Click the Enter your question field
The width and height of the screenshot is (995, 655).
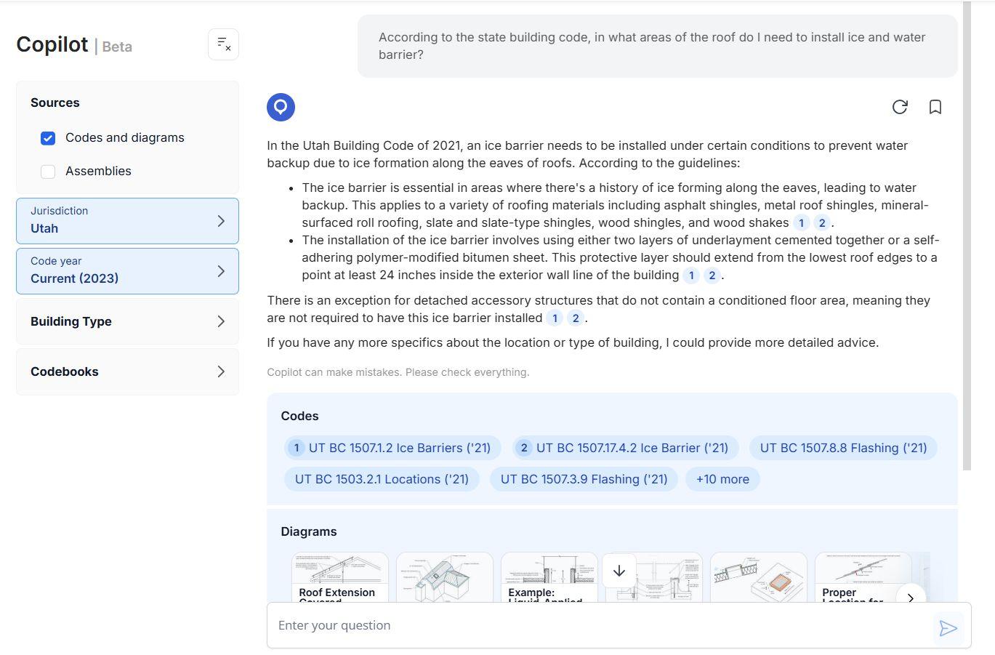click(x=600, y=625)
